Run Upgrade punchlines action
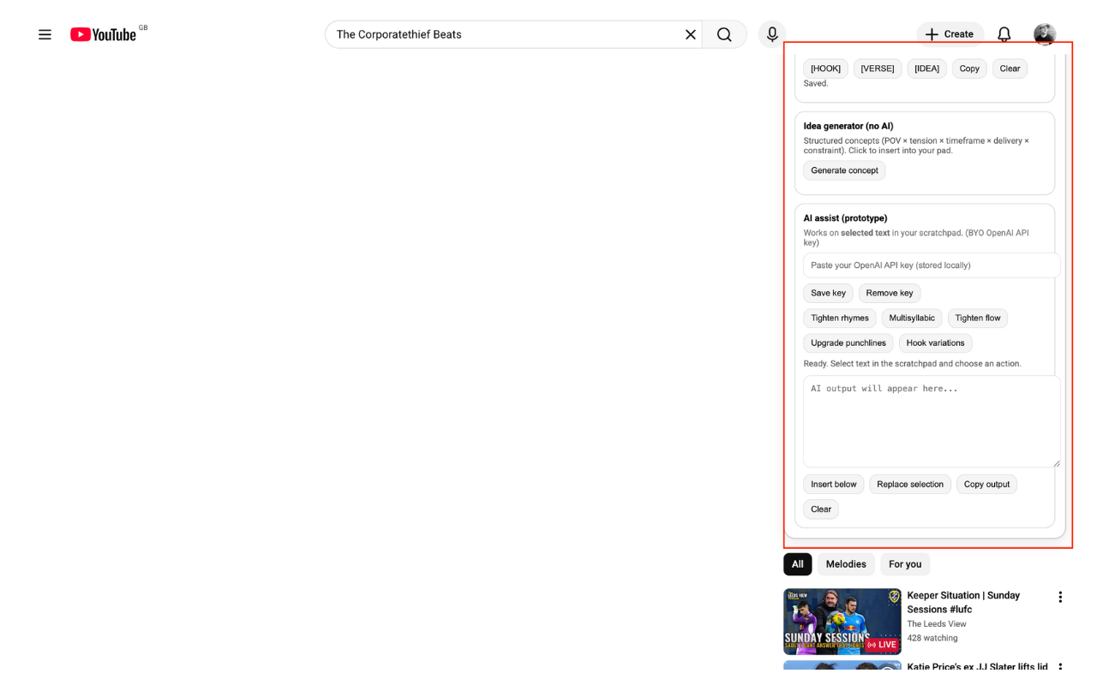Viewport: 1097px width, 685px height. pyautogui.click(x=848, y=342)
